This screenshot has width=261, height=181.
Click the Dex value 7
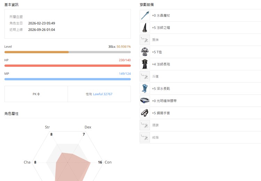click(x=84, y=134)
